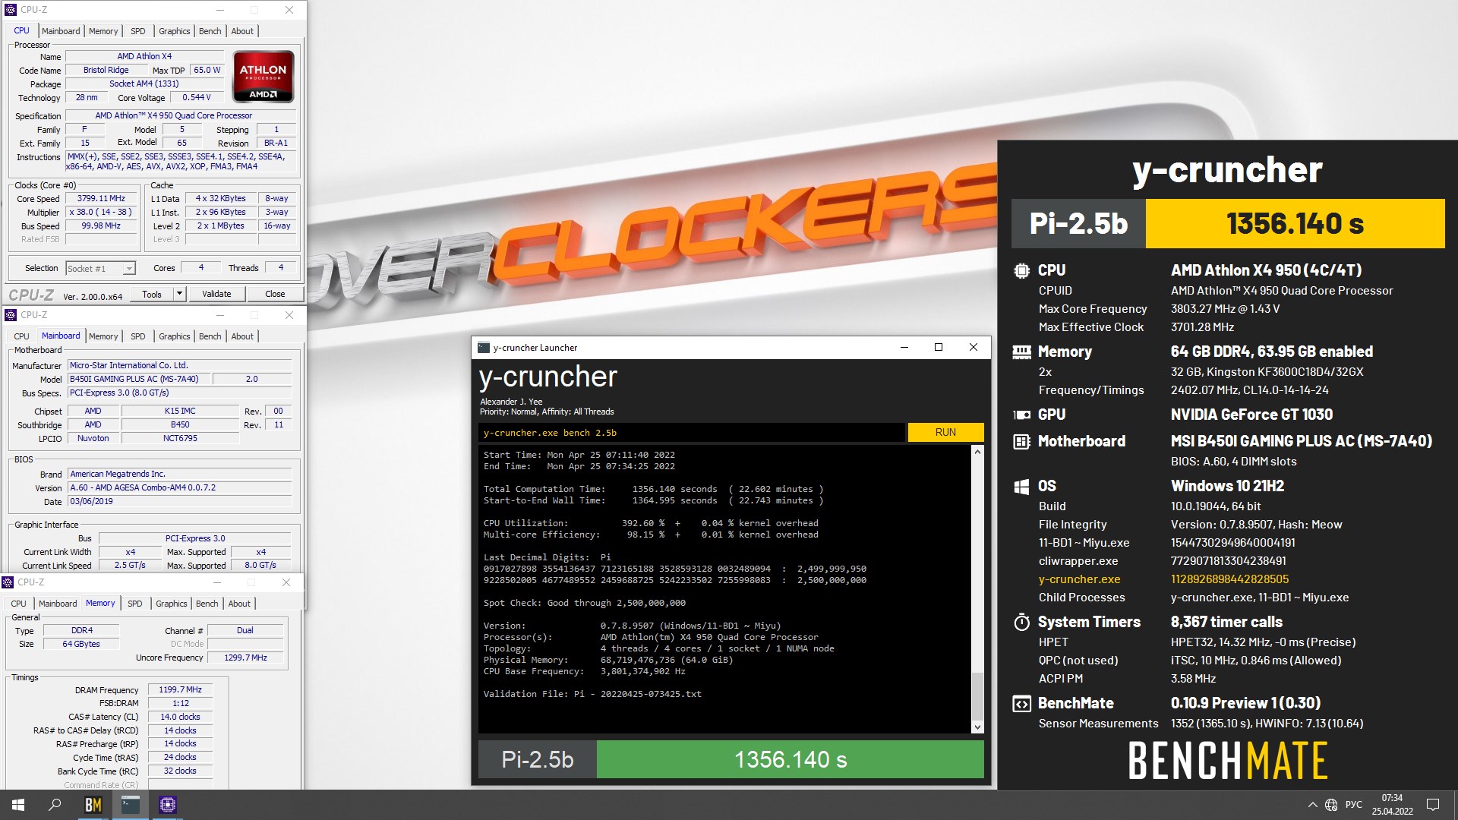This screenshot has height=820, width=1458.
Task: Open About tab in top CPU-Z window
Action: [242, 31]
